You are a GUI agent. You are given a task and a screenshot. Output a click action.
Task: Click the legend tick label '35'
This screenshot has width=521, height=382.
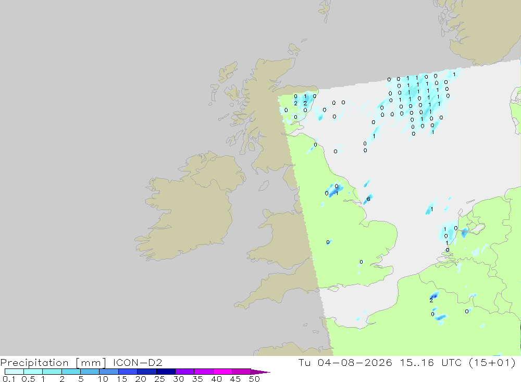pos(197,379)
